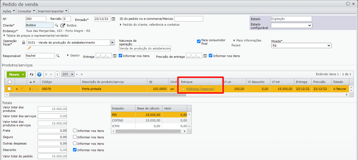Click the ID do pedido no e-commerce field
The image size is (358, 160).
[x=188, y=19]
